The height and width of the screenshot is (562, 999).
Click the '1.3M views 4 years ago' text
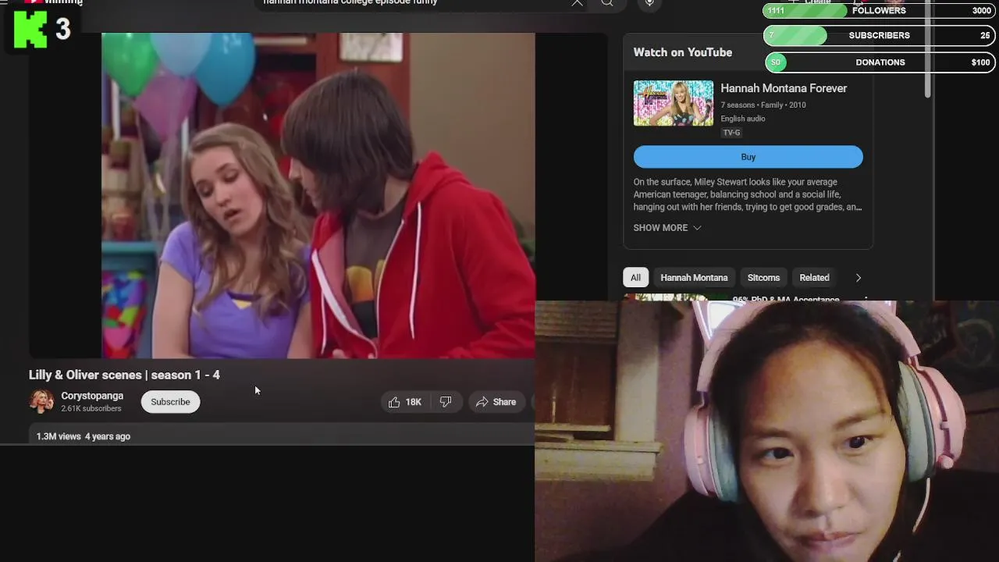click(84, 436)
